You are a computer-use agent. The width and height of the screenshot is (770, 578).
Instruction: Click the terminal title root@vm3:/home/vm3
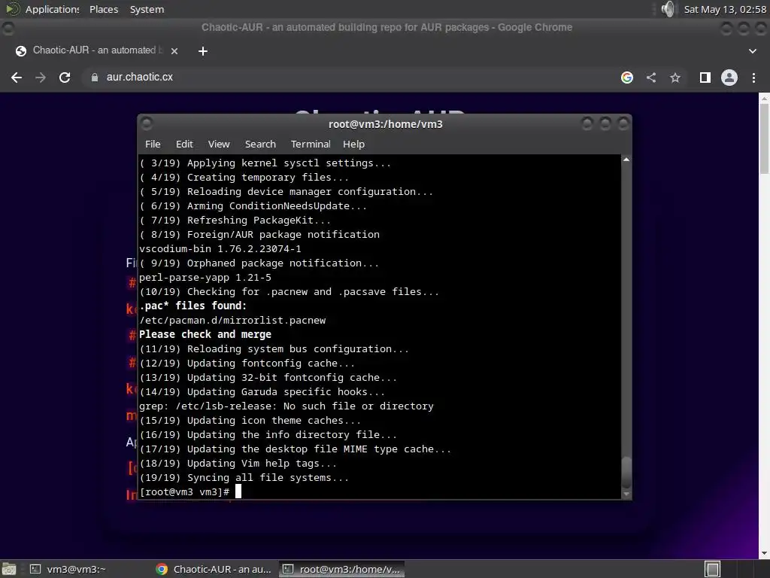click(x=386, y=124)
